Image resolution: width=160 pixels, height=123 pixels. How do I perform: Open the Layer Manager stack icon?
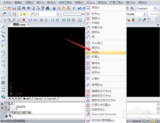tap(4, 14)
